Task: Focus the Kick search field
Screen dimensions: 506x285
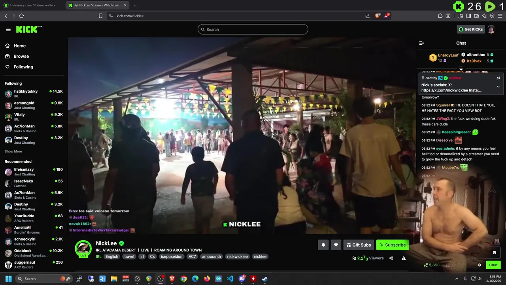Action: click(x=253, y=29)
